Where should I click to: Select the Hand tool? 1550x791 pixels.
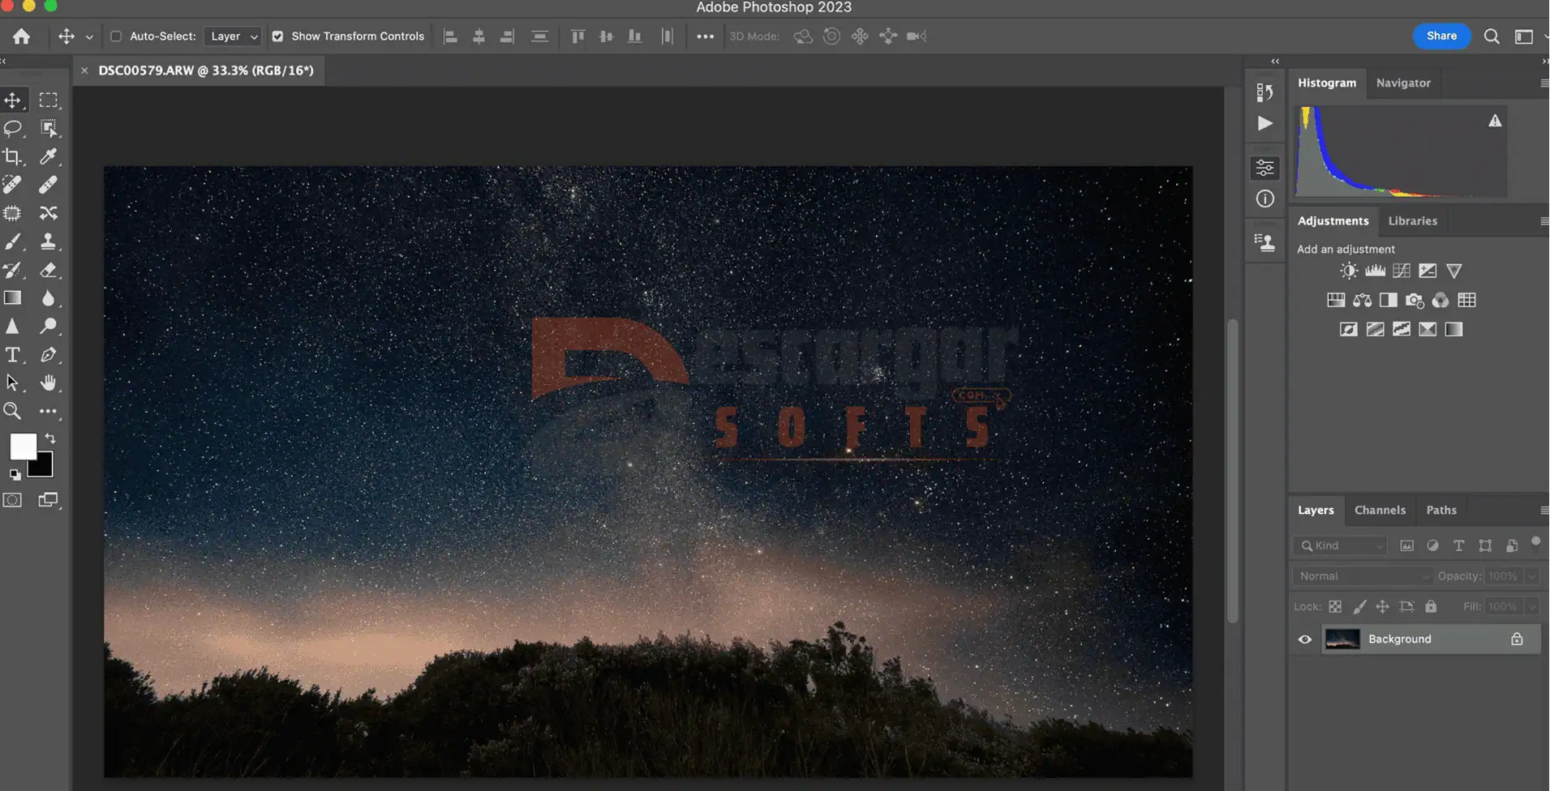49,383
